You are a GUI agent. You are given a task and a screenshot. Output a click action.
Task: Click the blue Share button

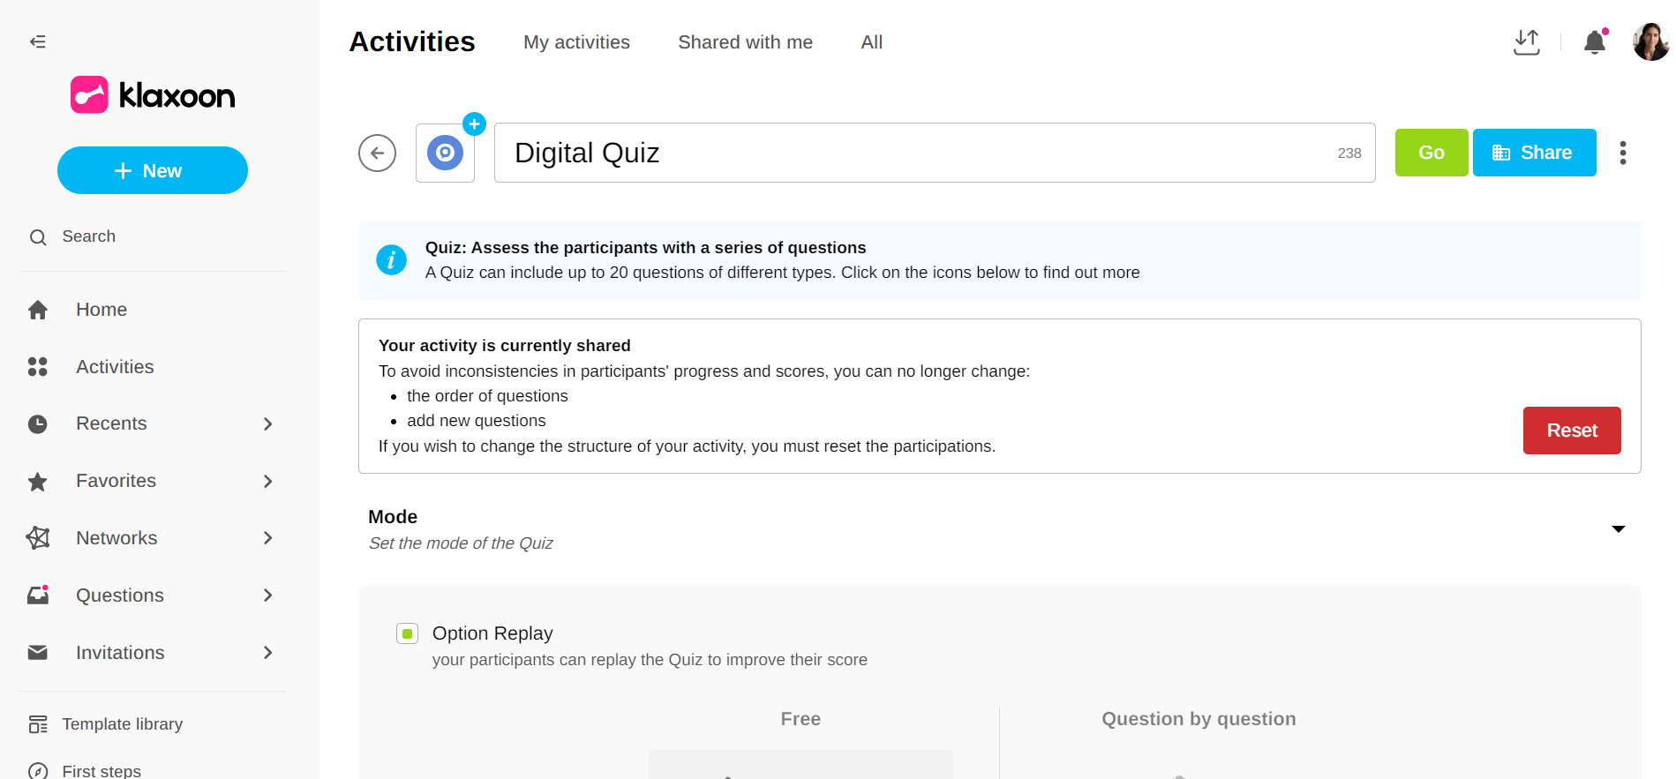pyautogui.click(x=1534, y=153)
